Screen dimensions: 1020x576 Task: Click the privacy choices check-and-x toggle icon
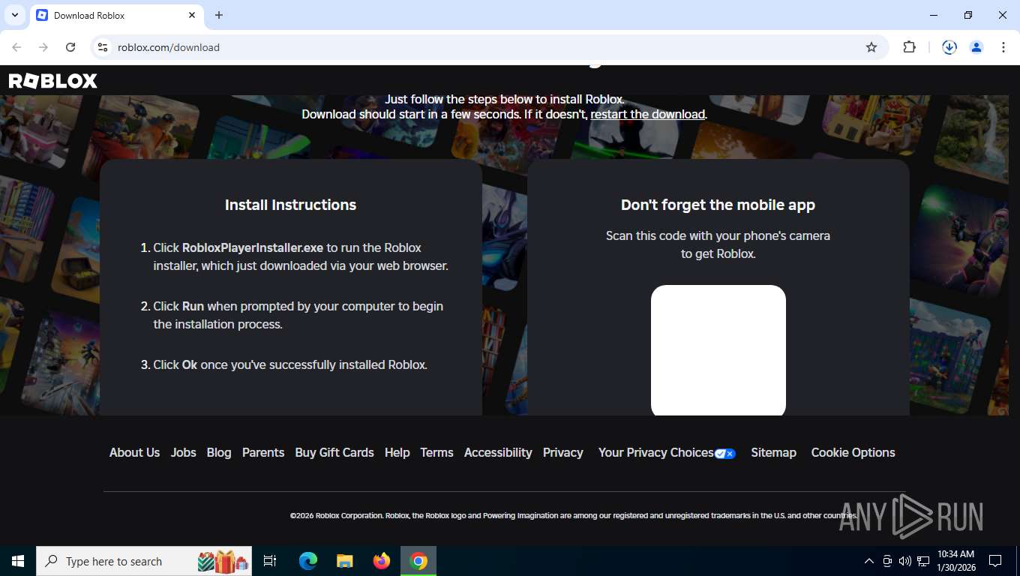click(725, 454)
